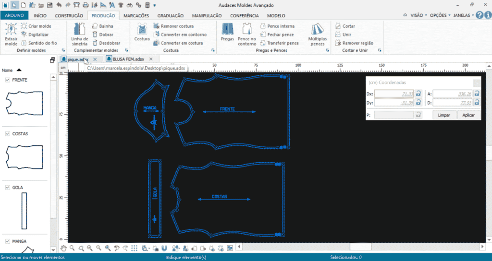Screen dimensions: 492x261
Task: Click the Costura tool icon
Action: pos(142,30)
